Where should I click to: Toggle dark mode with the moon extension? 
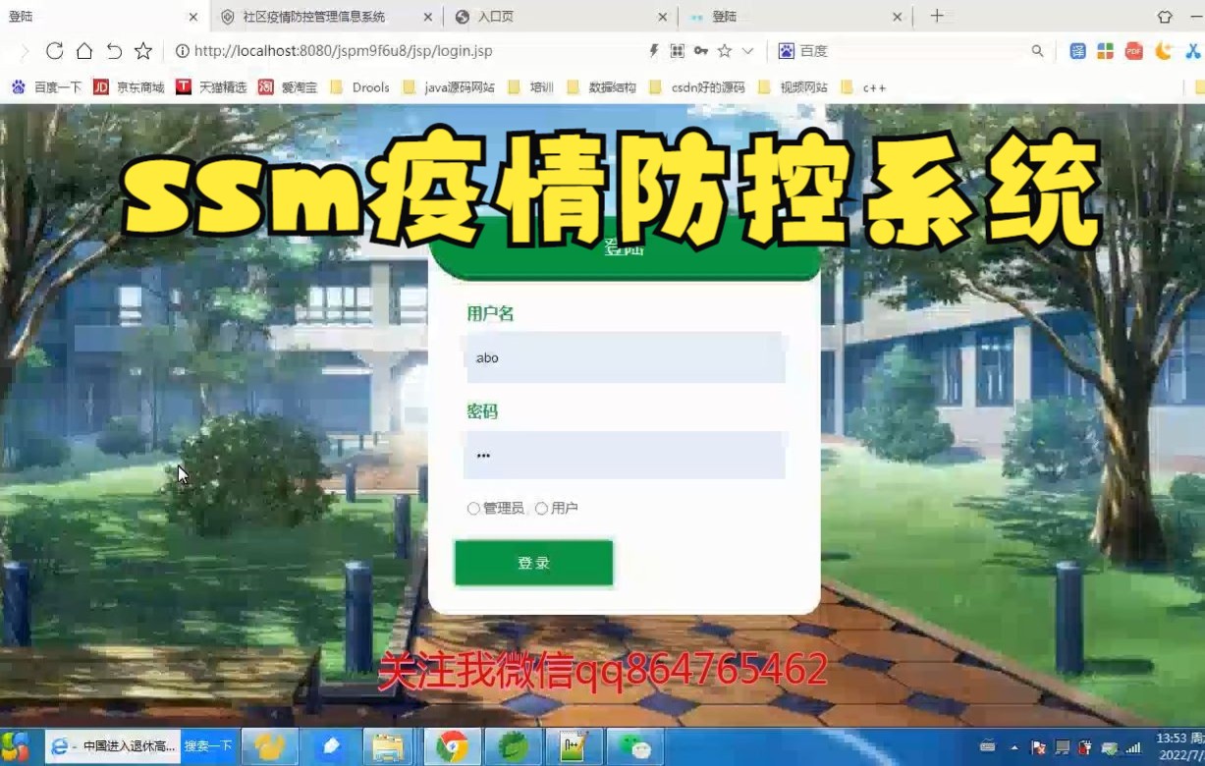click(x=1164, y=50)
